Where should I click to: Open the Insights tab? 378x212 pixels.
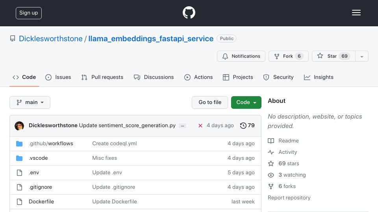pos(319,77)
